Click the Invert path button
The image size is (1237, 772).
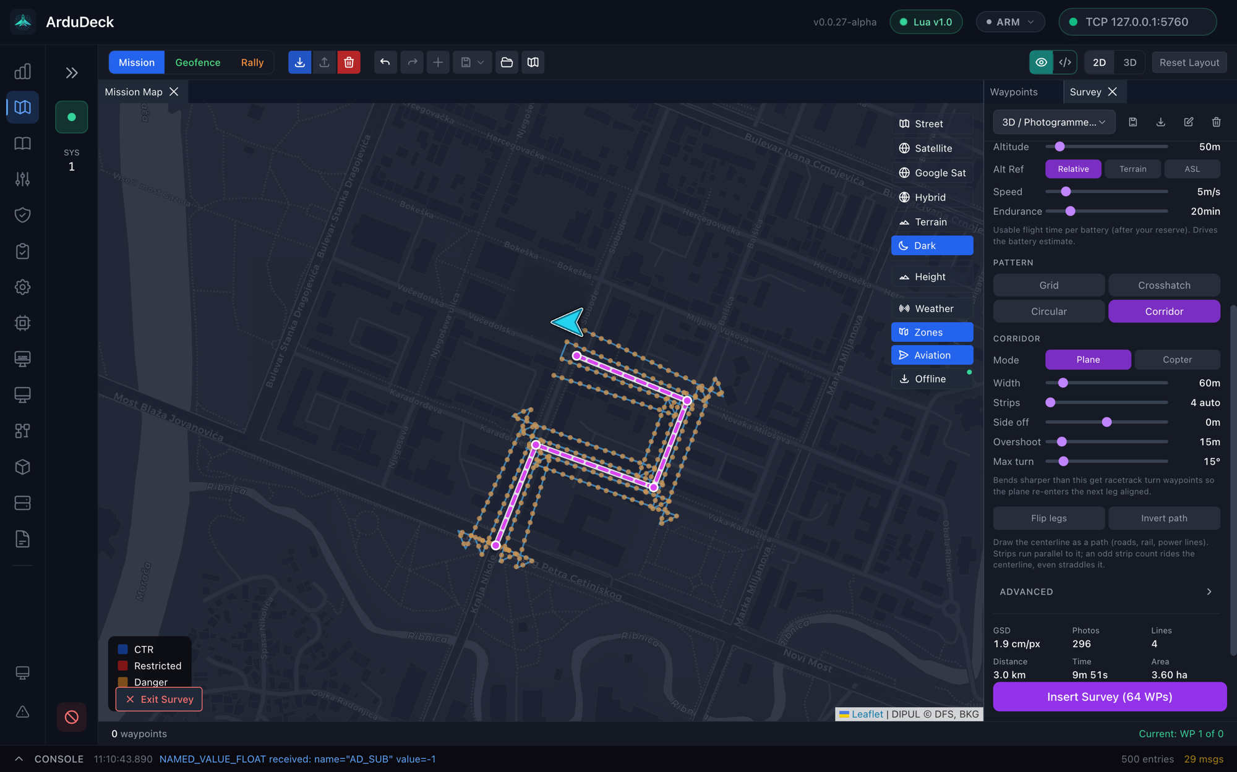pyautogui.click(x=1164, y=519)
